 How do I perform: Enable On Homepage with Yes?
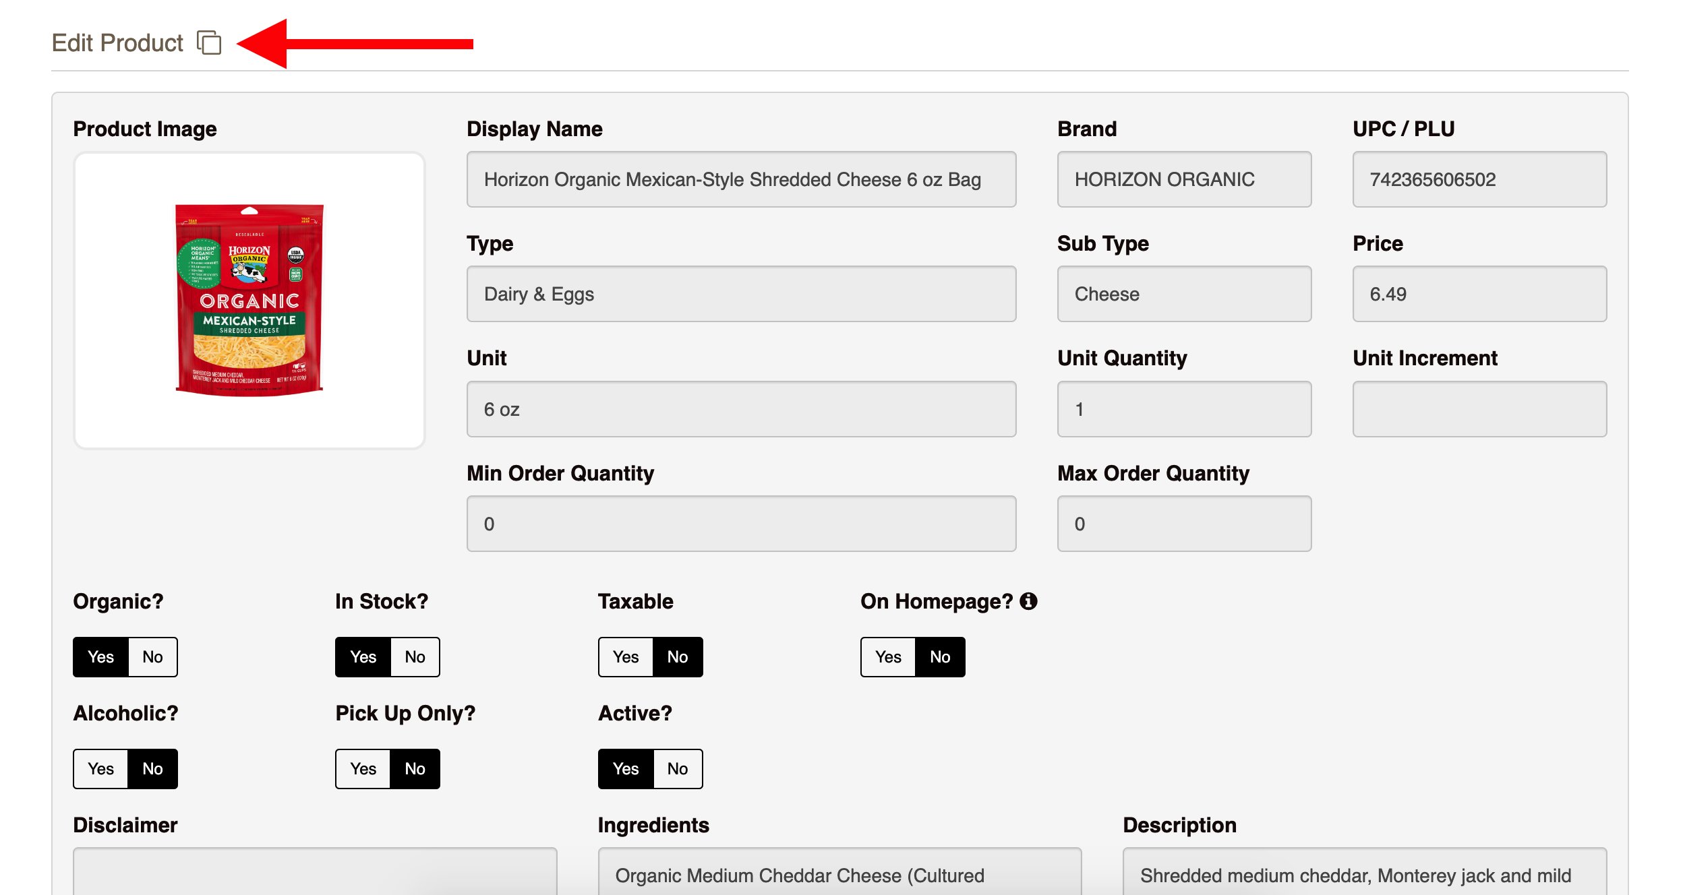click(888, 657)
